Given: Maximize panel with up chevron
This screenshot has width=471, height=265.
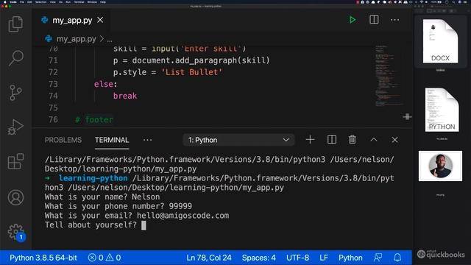Looking at the screenshot, I should point(374,140).
